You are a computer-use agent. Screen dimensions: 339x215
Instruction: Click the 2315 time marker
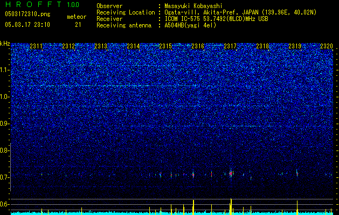(x=165, y=46)
